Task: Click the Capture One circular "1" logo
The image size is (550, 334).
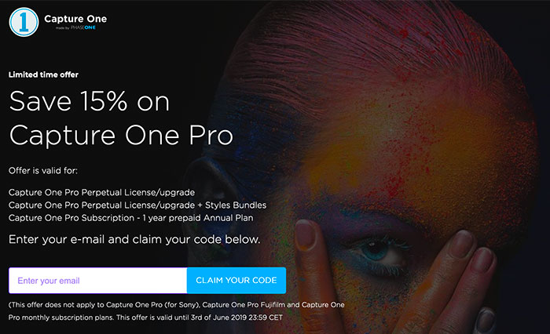Action: tap(24, 22)
